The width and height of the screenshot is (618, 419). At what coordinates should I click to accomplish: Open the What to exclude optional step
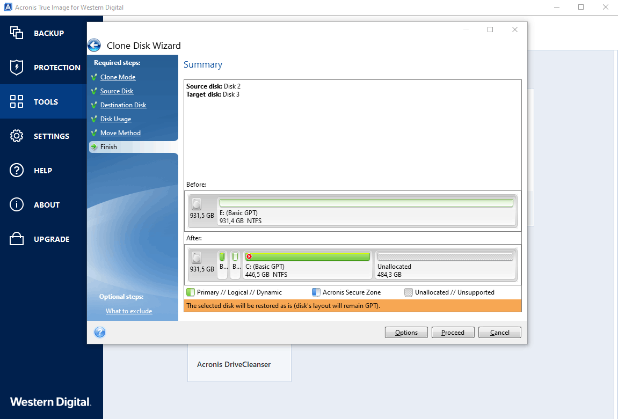click(129, 311)
